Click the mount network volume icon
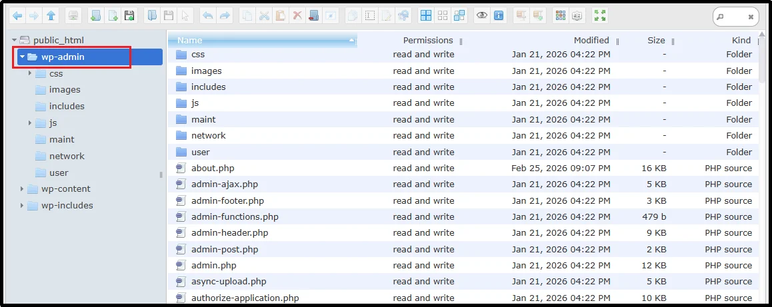Viewport: 772px width, 307px height. point(73,16)
